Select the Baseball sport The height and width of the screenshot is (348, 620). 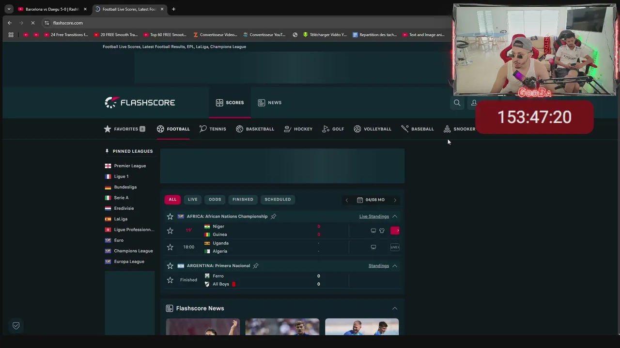(418, 129)
